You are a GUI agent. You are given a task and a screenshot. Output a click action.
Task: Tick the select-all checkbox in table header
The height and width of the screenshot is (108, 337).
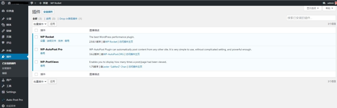pos(36,30)
